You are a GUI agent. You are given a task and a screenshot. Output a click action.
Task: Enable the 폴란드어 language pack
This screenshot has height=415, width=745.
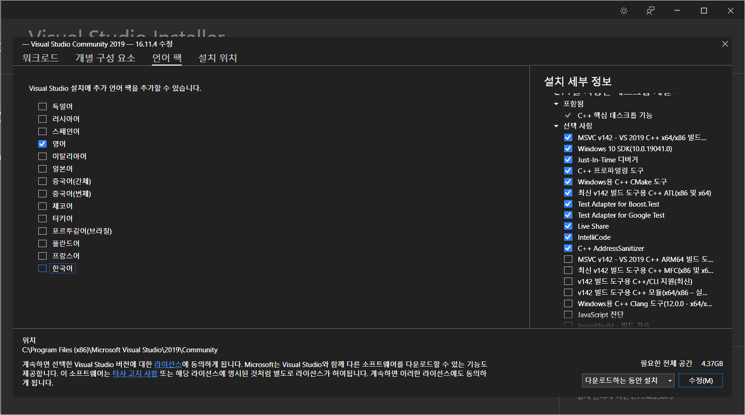click(42, 243)
